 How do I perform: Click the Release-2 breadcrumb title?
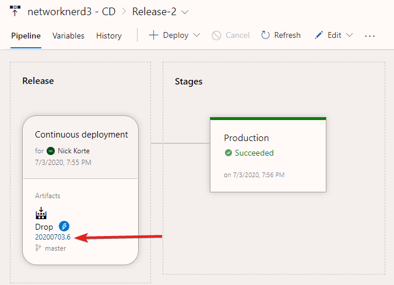pos(154,12)
